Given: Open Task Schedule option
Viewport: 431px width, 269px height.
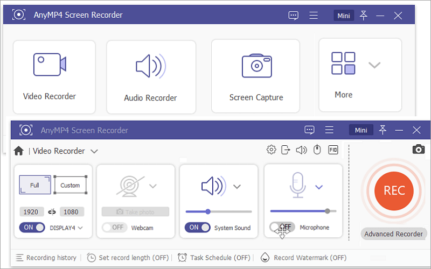Looking at the screenshot, I should click(x=214, y=258).
